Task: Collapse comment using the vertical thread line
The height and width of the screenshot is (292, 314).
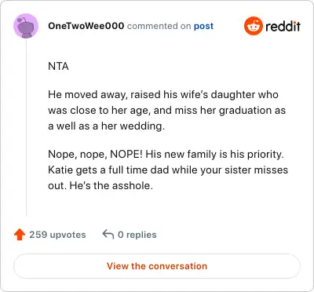Action: click(x=26, y=127)
